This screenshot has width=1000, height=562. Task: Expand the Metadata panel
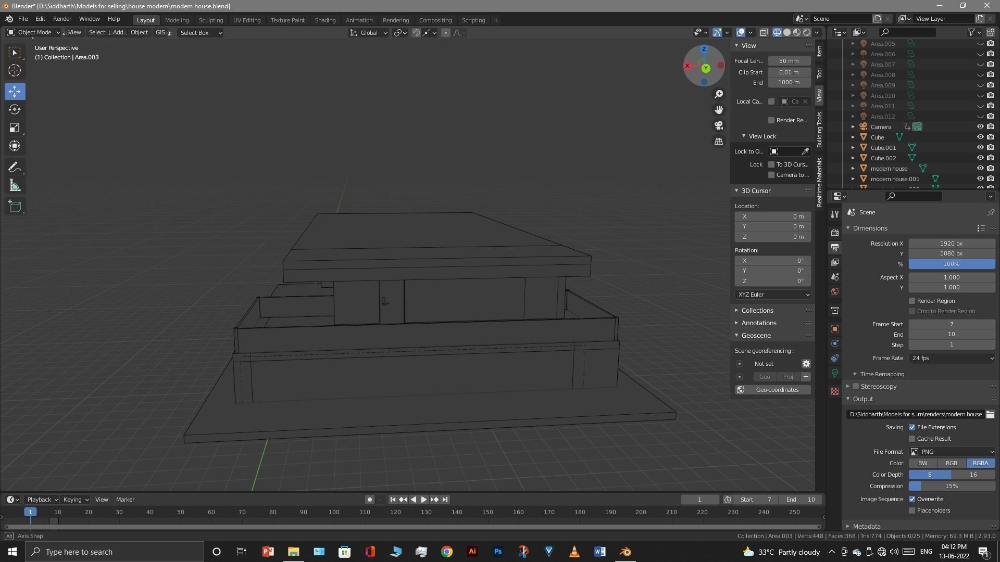pos(866,526)
